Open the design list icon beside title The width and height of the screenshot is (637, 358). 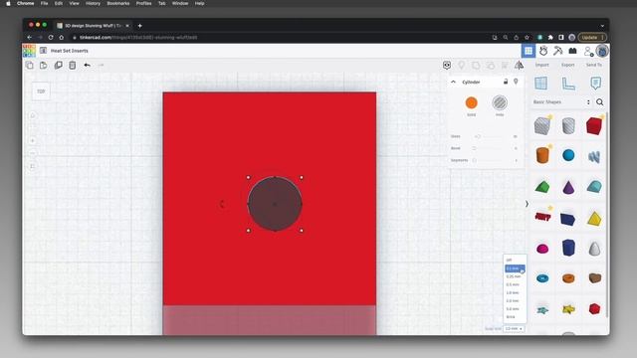43,51
